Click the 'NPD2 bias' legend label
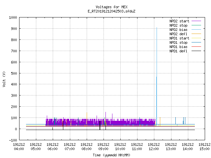Screen dimensions: 211x158 pyautogui.click(x=178, y=30)
